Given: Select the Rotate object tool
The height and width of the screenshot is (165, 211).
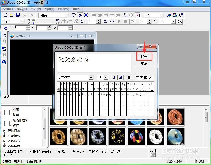Looking at the screenshot, I should pyautogui.click(x=80, y=15).
